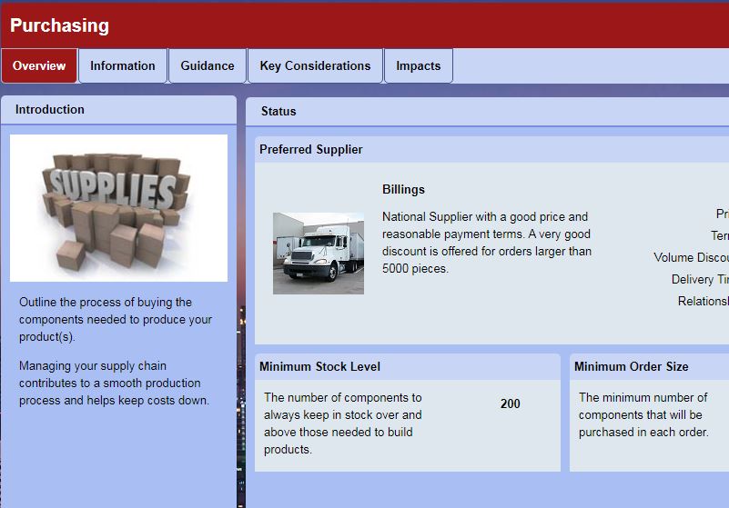729x508 pixels.
Task: Click the Minimum Stock Level value 200
Action: 510,403
